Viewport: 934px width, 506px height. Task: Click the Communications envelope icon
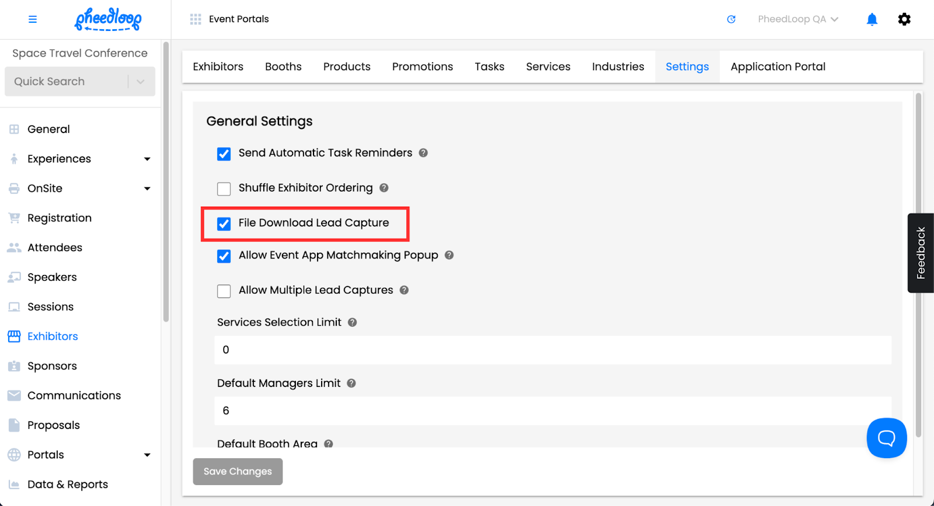point(14,396)
